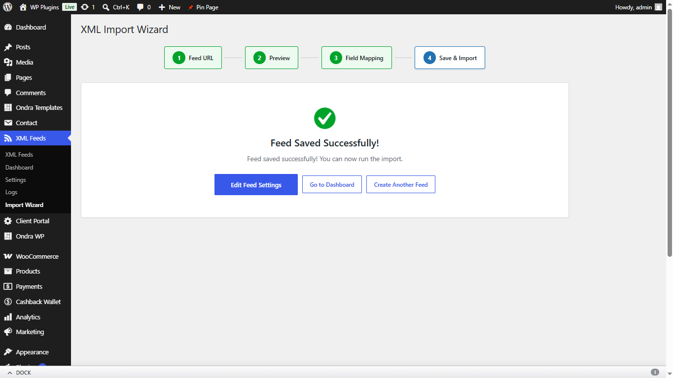Click the Pages icon in sidebar
Screen dimensions: 673x378
tap(8, 77)
